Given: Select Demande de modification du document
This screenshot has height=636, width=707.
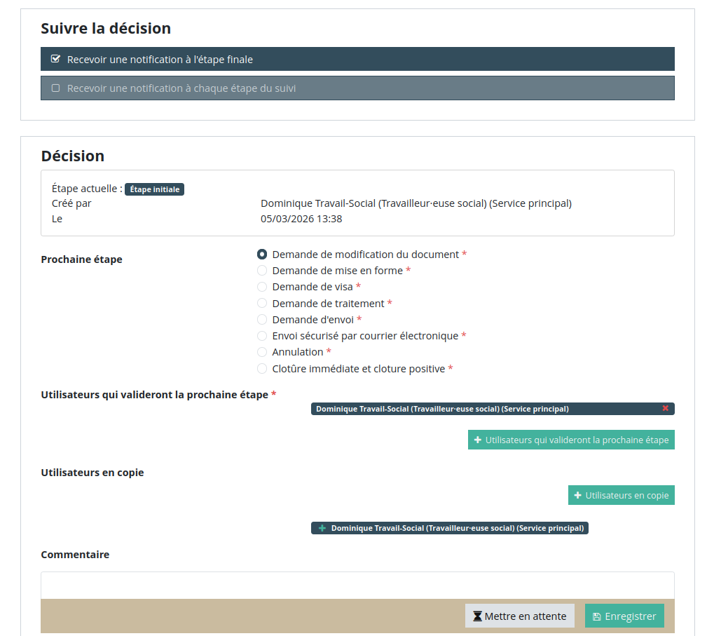Looking at the screenshot, I should (x=262, y=255).
